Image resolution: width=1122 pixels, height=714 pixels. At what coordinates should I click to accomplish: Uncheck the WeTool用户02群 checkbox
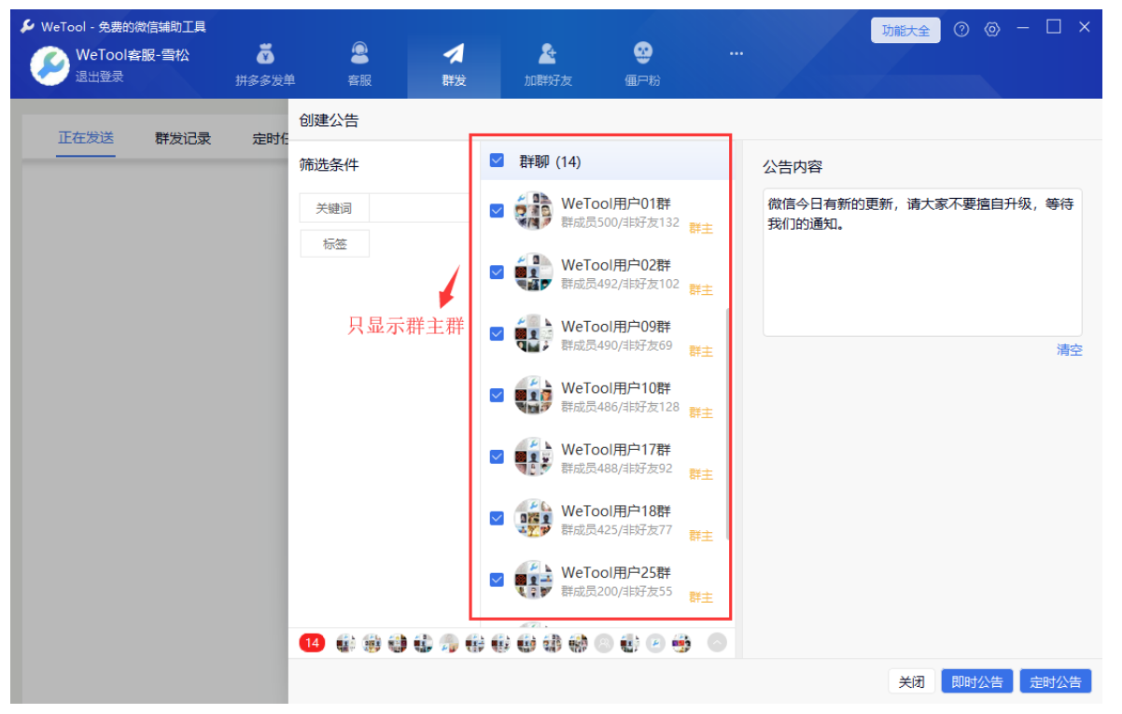(x=497, y=273)
